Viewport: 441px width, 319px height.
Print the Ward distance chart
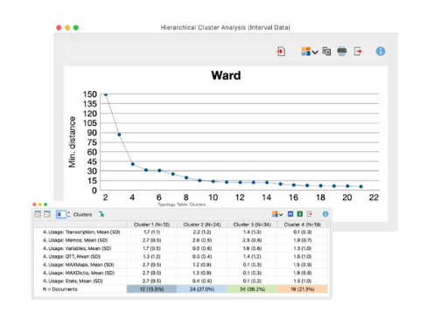[x=342, y=52]
